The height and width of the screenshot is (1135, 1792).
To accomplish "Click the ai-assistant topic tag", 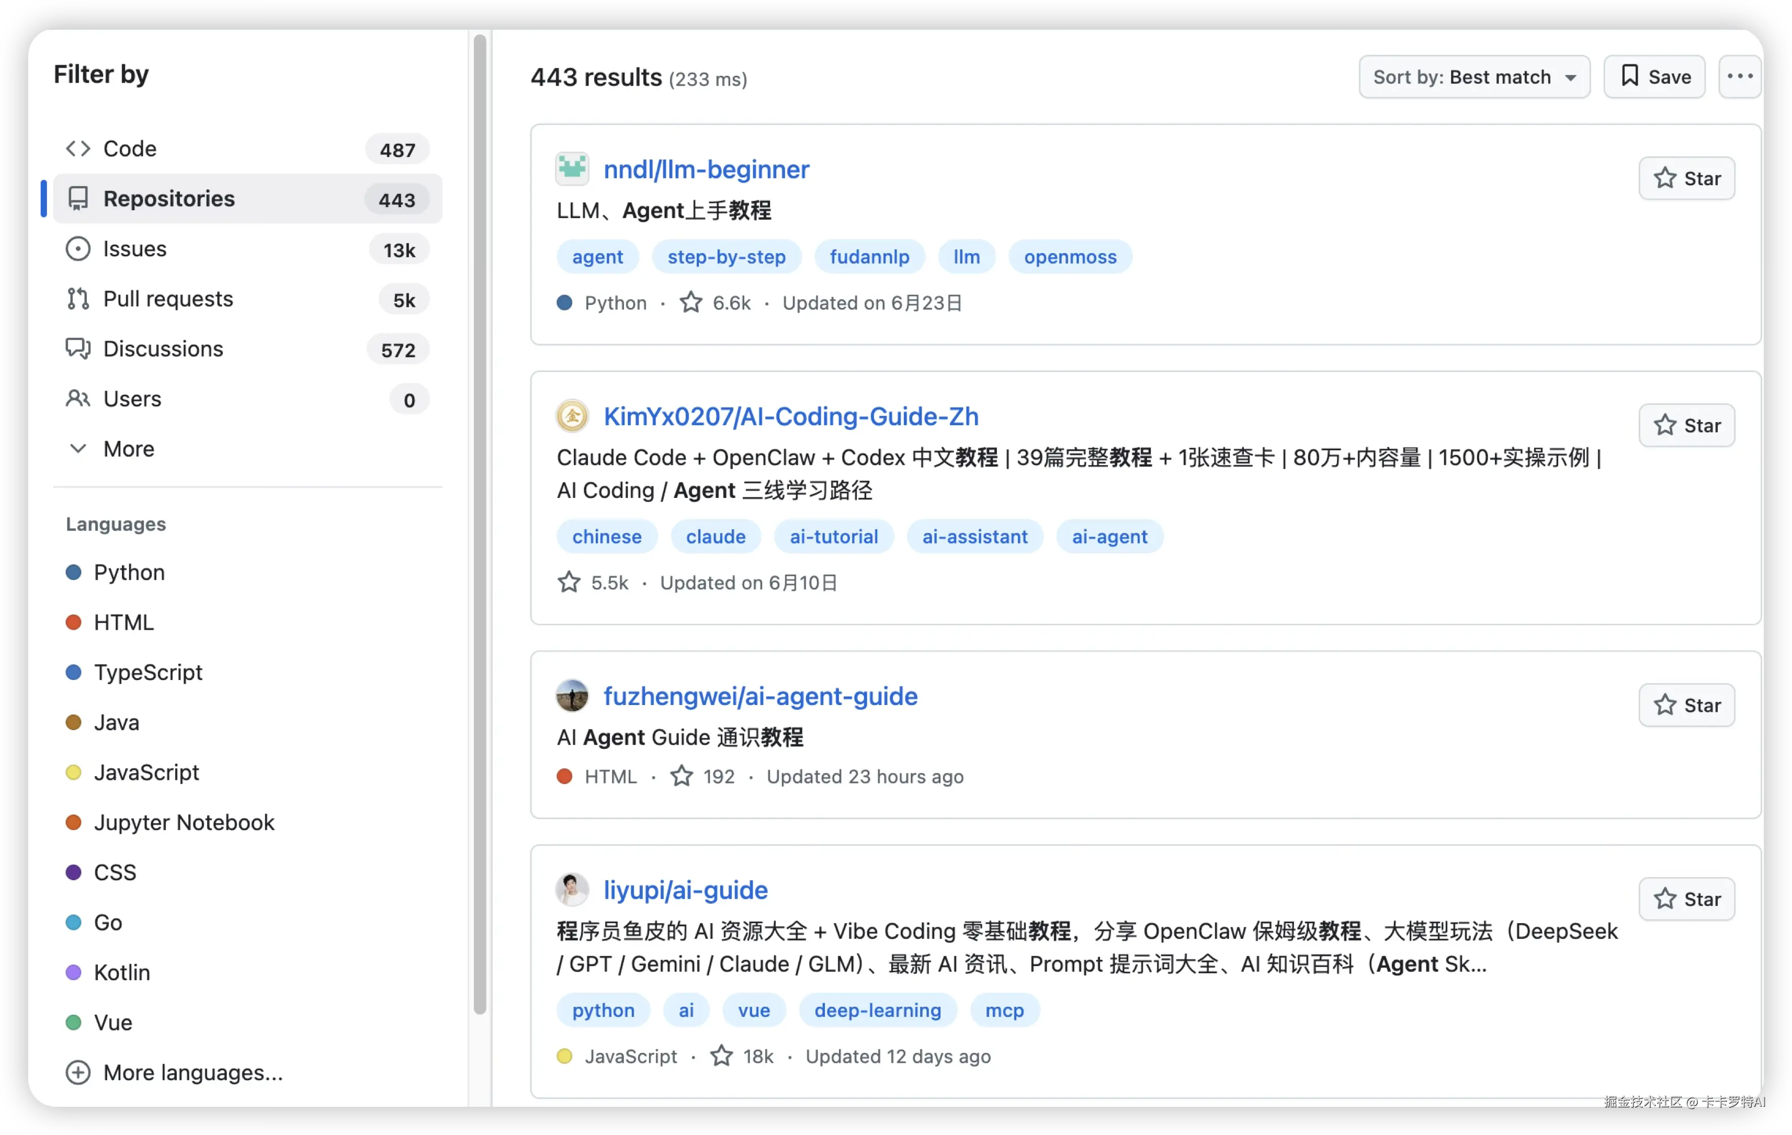I will point(975,537).
